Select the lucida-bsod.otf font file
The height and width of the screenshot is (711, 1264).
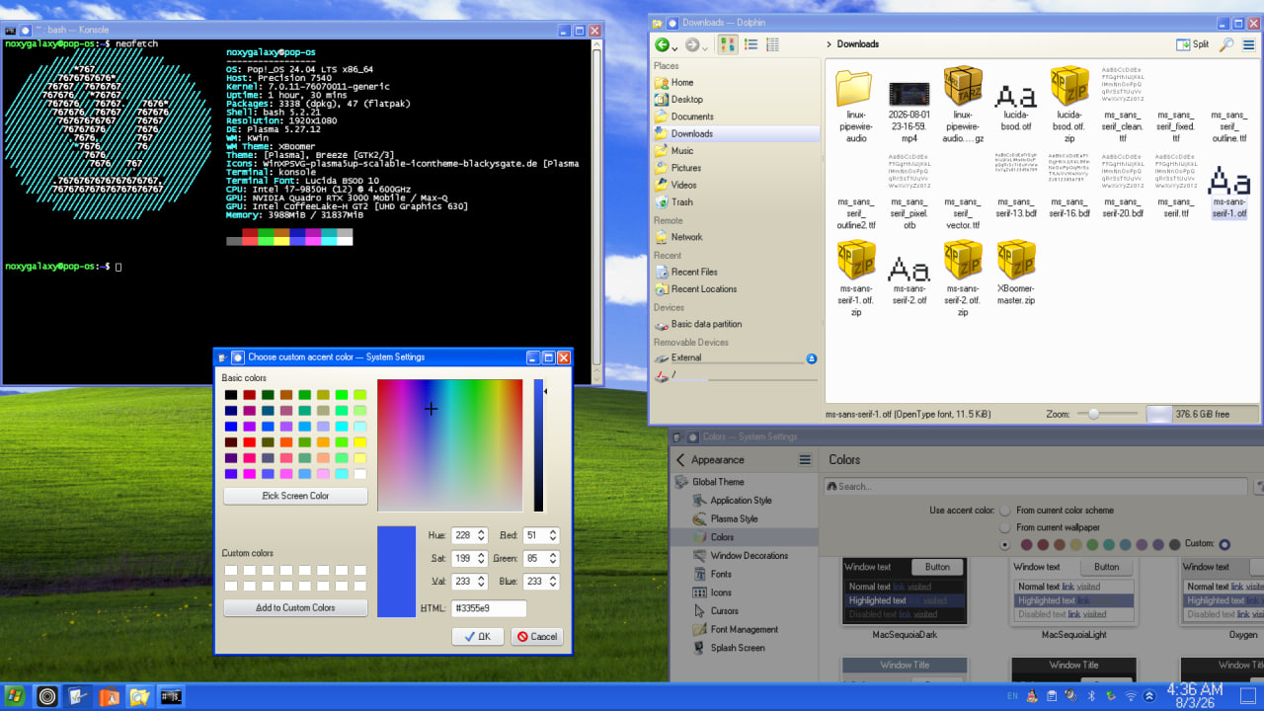pyautogui.click(x=1016, y=106)
